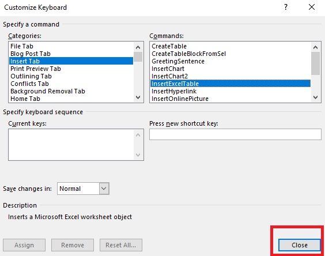Click the Categories list scroll down arrow
This screenshot has width=325, height=256.
pyautogui.click(x=138, y=97)
